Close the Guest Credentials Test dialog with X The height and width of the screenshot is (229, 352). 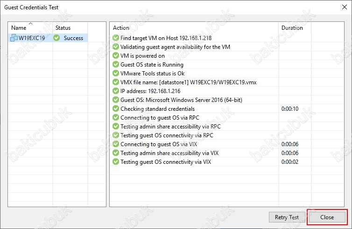(345, 7)
